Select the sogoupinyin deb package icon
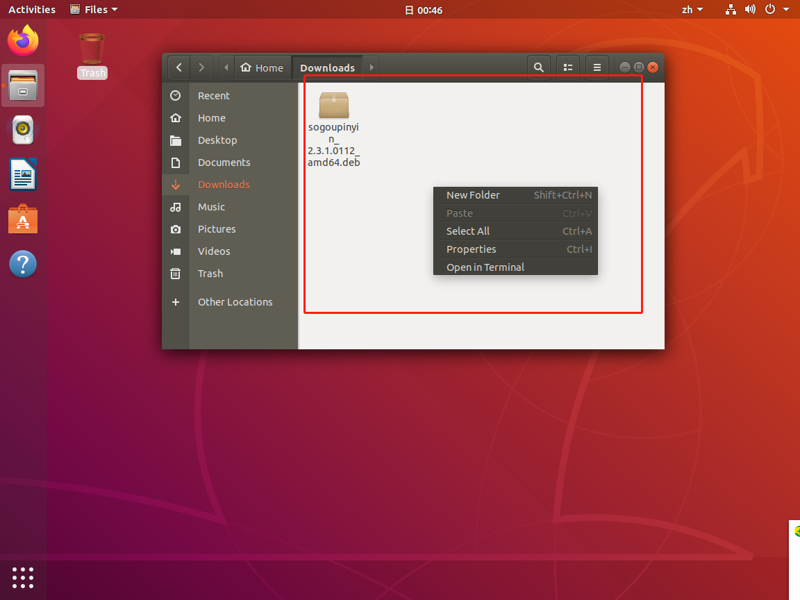 (x=333, y=105)
